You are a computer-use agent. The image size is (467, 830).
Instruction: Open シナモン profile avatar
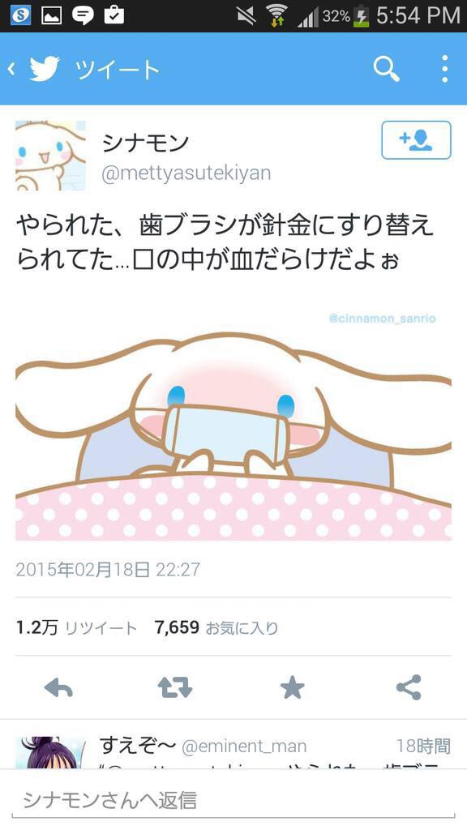pos(50,156)
